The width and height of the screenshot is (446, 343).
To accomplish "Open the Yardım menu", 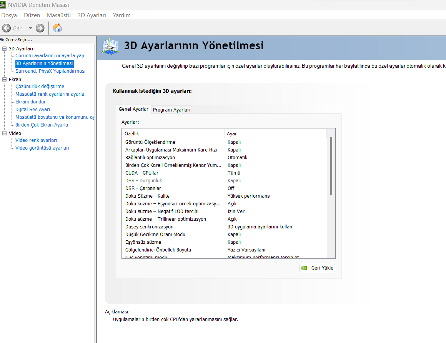I will click(122, 15).
